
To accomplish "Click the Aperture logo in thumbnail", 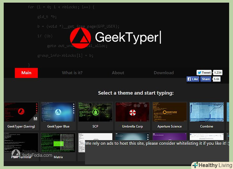I will pos(170,112).
